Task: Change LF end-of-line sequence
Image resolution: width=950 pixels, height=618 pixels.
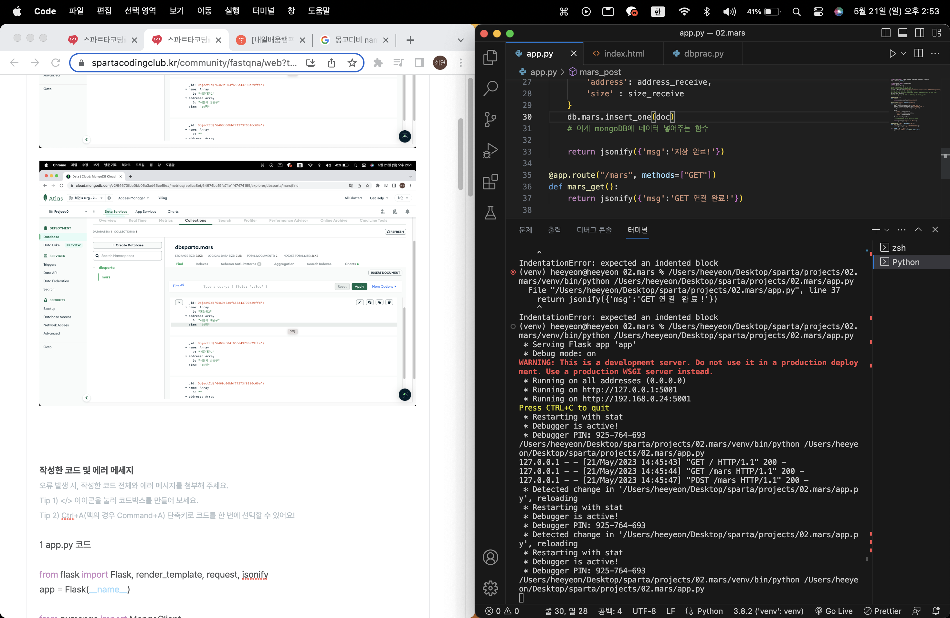Action: pos(670,611)
